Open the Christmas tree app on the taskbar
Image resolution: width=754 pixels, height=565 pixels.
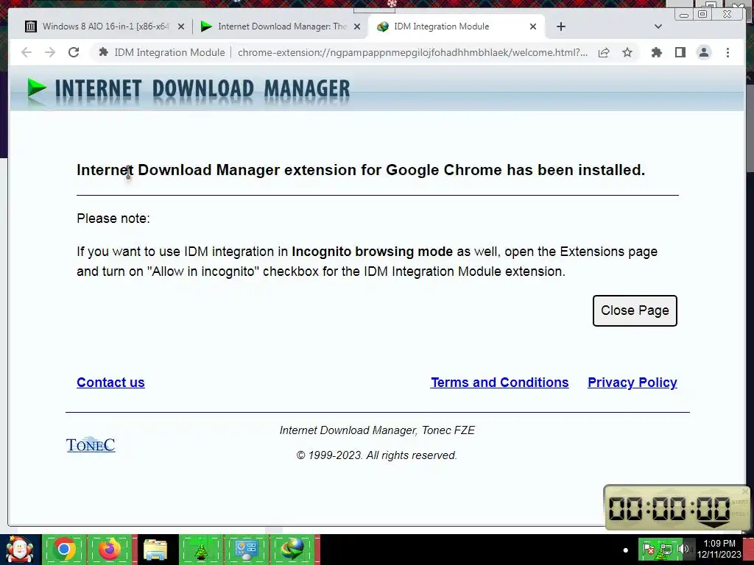coord(201,550)
